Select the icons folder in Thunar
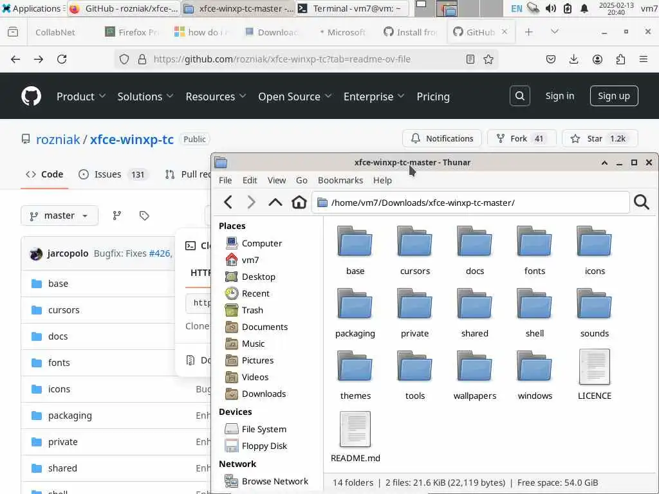The height and width of the screenshot is (494, 659). 594,250
